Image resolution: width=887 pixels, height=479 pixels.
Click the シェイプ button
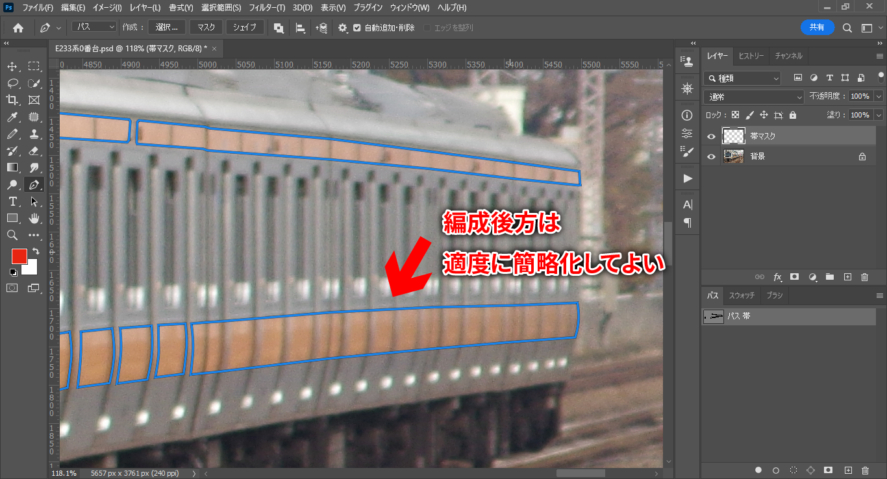click(245, 28)
